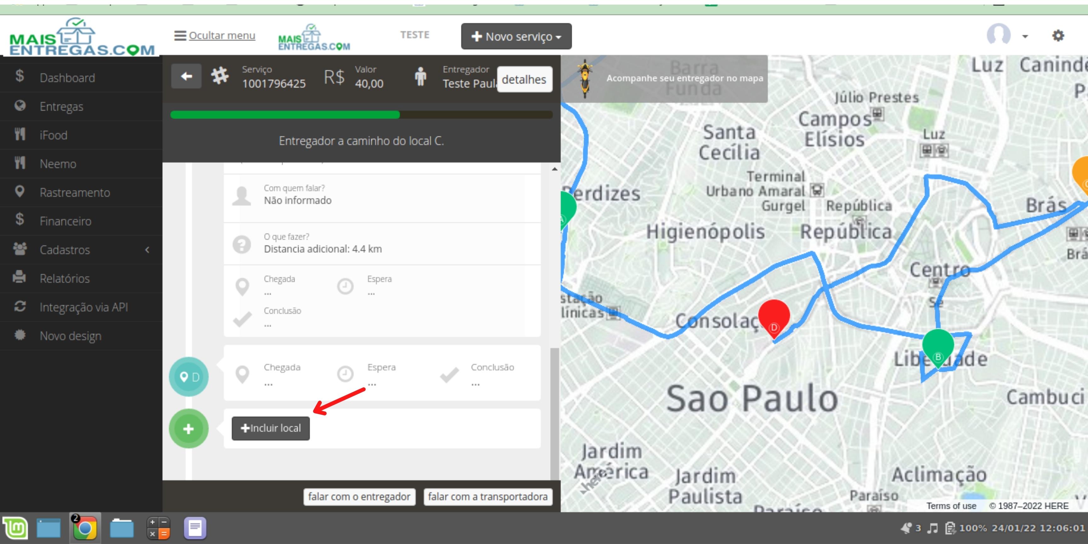Click the green plus circle to add stop
Screen dimensions: 1088x544
tap(189, 429)
